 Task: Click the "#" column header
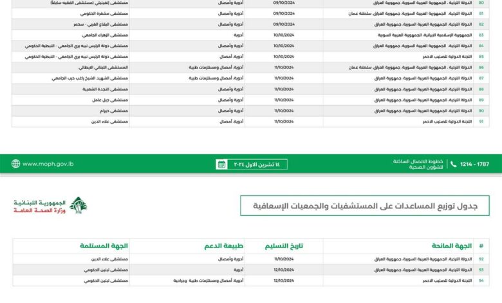tap(481, 246)
